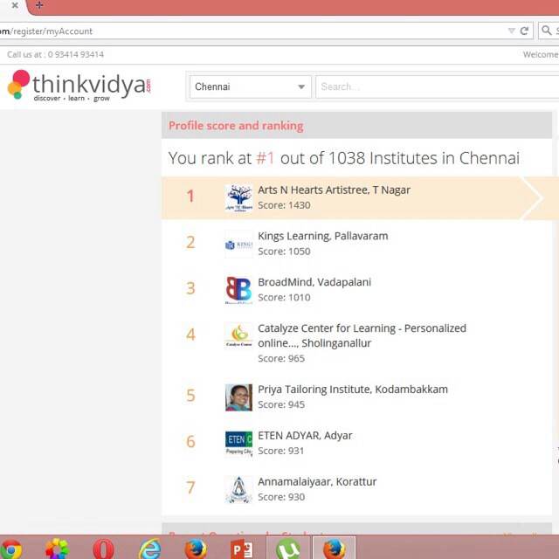Click 'Score: 965' text
The width and height of the screenshot is (559, 559).
coord(281,358)
